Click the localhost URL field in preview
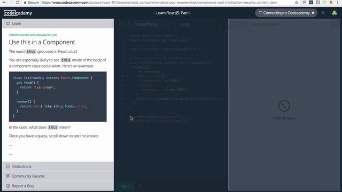This screenshot has width=342, height=192. click(x=266, y=24)
